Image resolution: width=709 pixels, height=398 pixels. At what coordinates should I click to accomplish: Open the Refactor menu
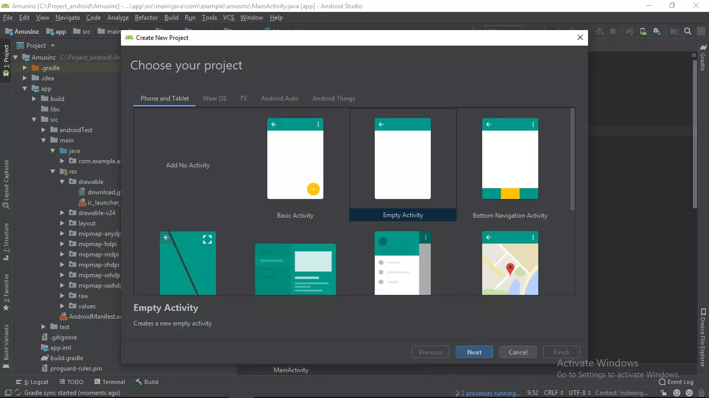pos(146,18)
